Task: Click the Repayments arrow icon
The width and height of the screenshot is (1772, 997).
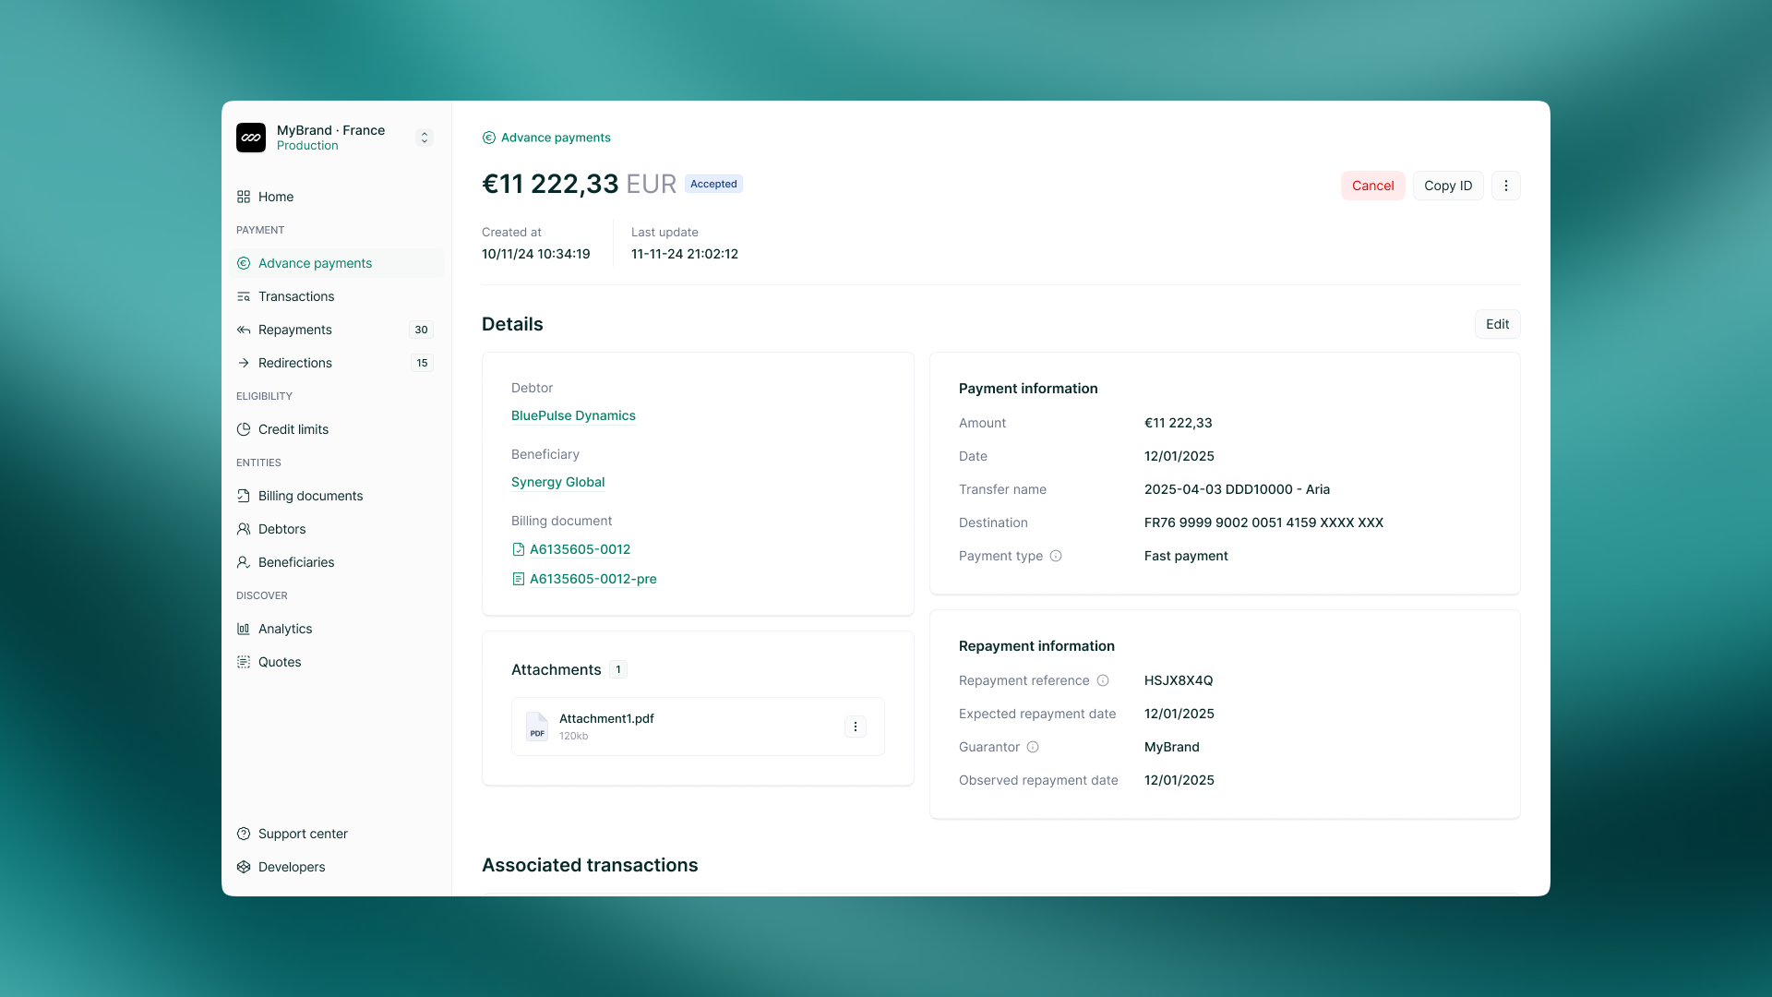Action: (x=244, y=330)
